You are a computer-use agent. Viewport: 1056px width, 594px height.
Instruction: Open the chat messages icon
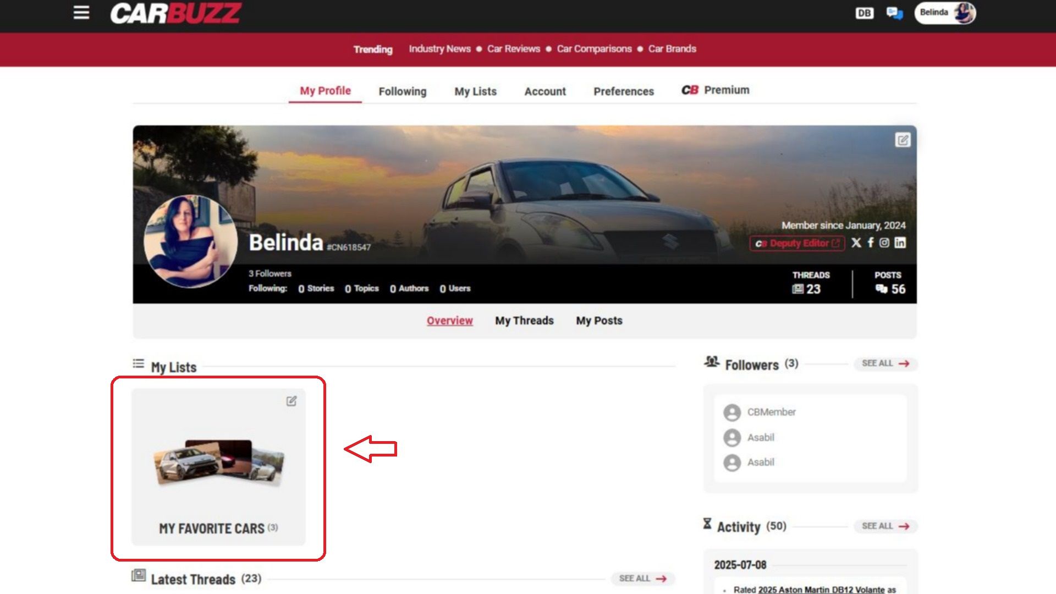coord(894,13)
